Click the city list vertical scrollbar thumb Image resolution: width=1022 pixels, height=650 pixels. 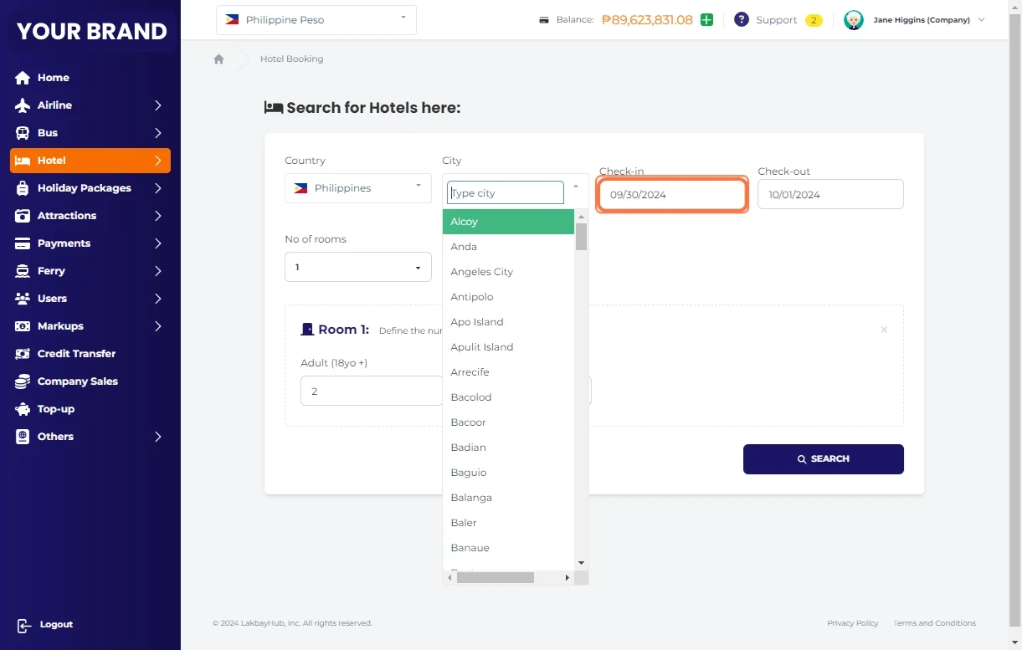581,237
